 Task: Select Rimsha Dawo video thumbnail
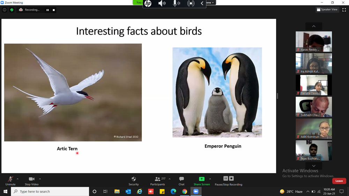point(314,85)
